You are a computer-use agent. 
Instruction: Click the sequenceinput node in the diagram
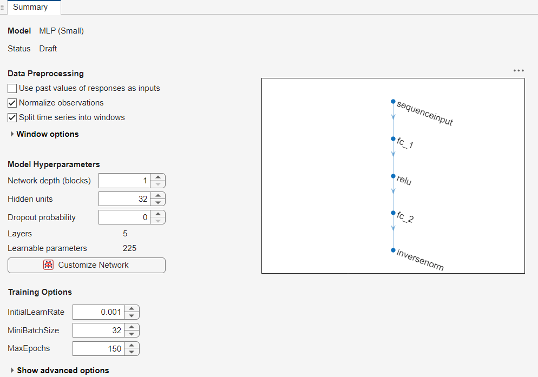pyautogui.click(x=393, y=101)
